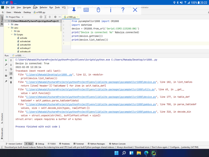Screen dimensions: 209x157
Task: Open cr1000..py link at line 12
Action: tap(49, 75)
